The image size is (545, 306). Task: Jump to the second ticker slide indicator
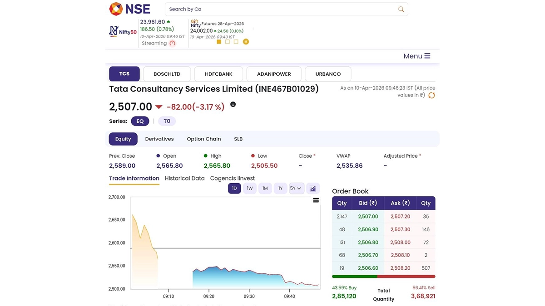coord(228,42)
